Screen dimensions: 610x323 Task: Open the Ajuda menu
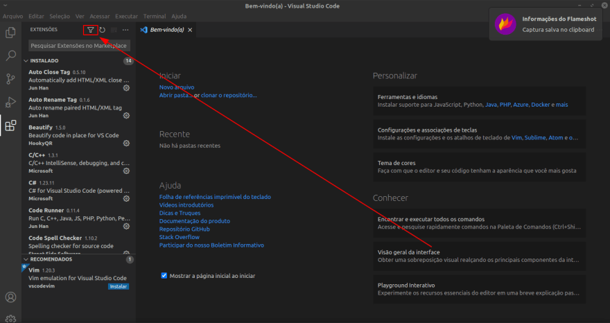pyautogui.click(x=179, y=17)
